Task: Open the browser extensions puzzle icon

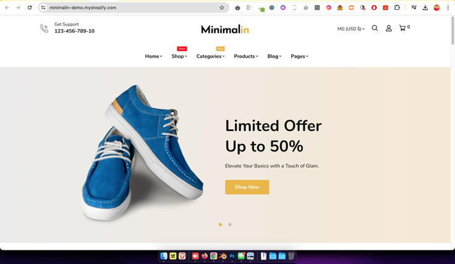Action: [x=397, y=7]
